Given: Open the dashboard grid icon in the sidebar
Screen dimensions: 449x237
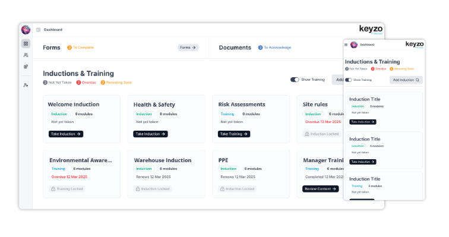Looking at the screenshot, I should coord(26,43).
